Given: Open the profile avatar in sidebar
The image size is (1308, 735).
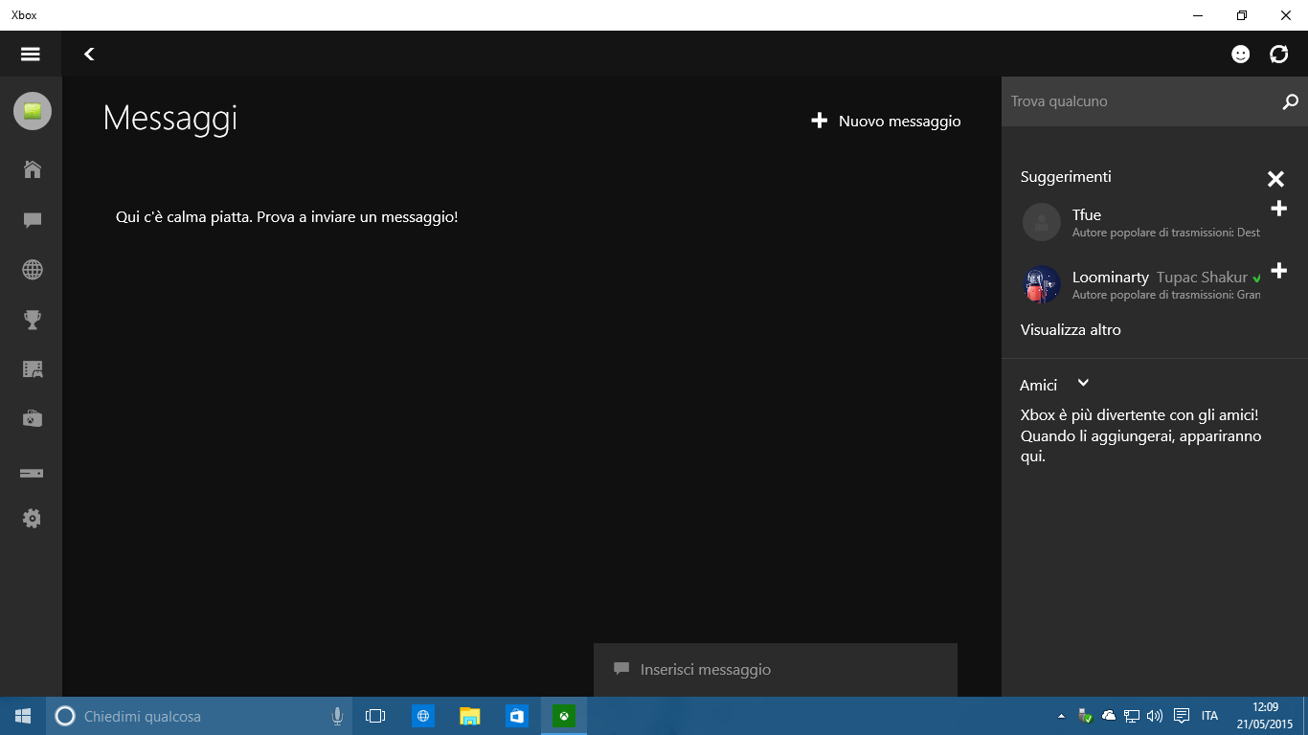Looking at the screenshot, I should coord(33,111).
